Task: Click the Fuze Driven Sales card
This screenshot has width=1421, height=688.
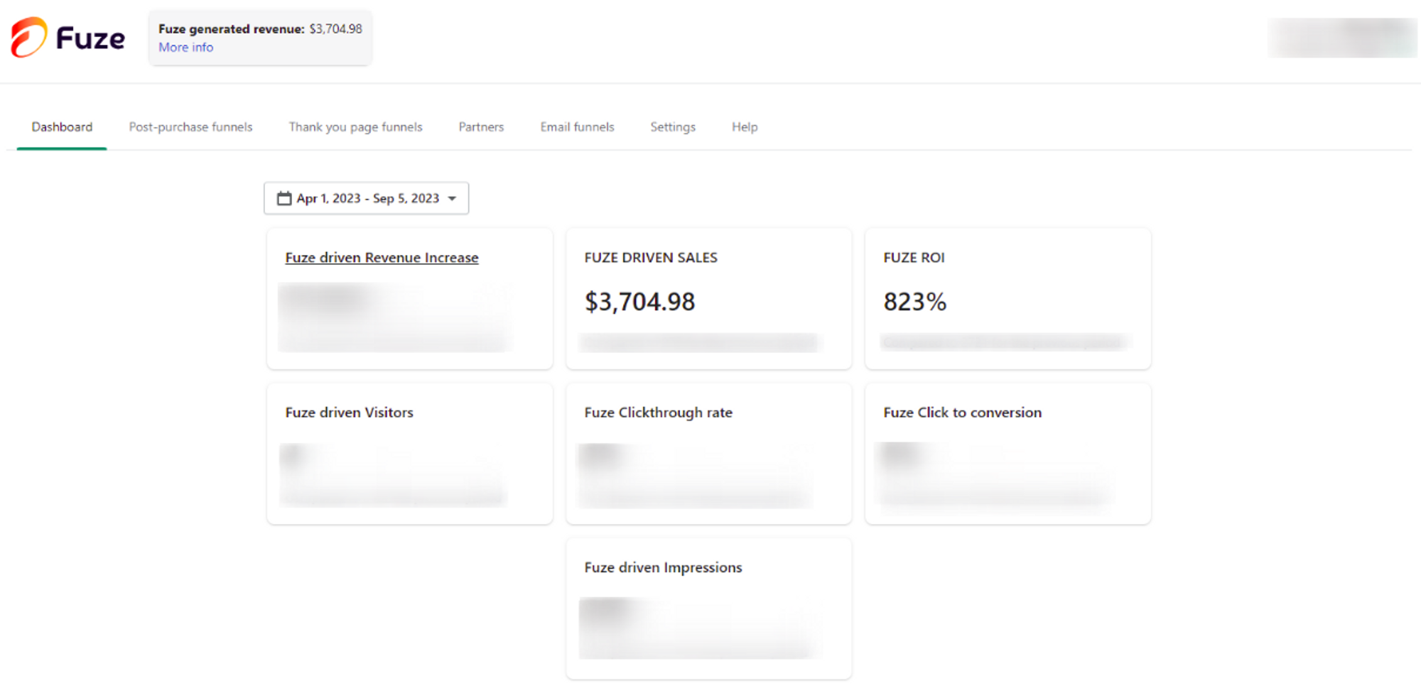Action: tap(709, 298)
